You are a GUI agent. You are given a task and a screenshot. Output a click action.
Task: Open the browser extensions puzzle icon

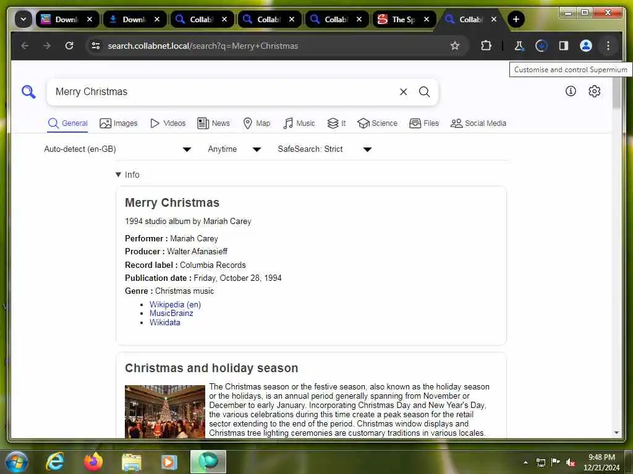[x=486, y=46]
